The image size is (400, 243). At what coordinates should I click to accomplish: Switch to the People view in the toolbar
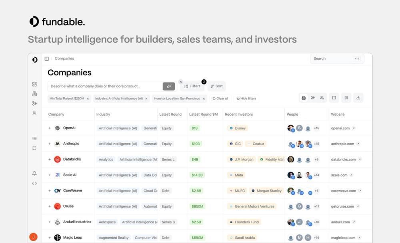322,98
